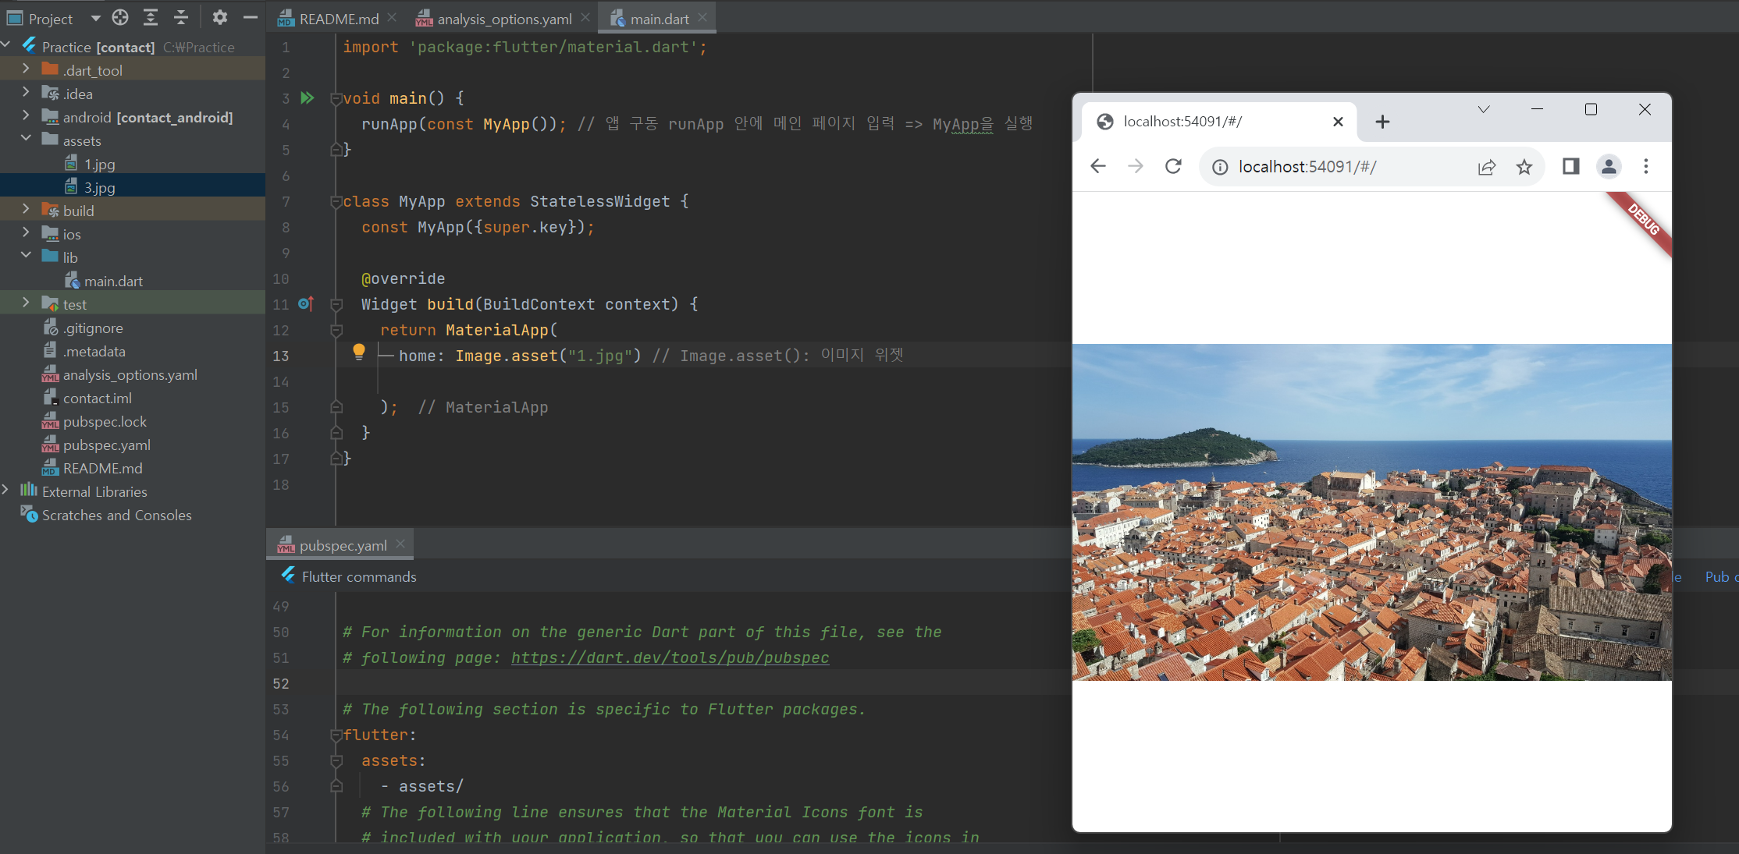Open Project panel settings gear

[220, 17]
